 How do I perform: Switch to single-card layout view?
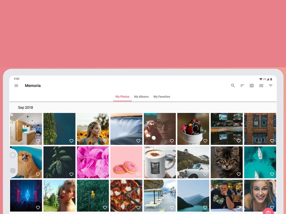click(252, 86)
